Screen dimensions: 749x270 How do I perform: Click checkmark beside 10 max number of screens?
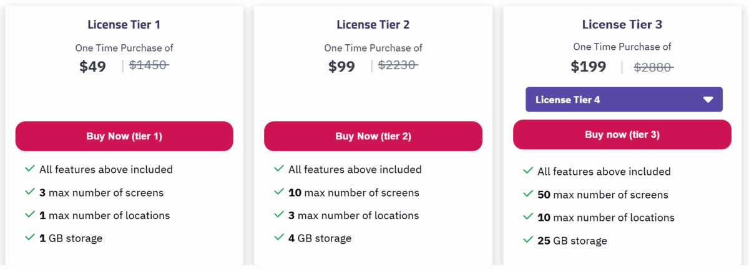[278, 192]
